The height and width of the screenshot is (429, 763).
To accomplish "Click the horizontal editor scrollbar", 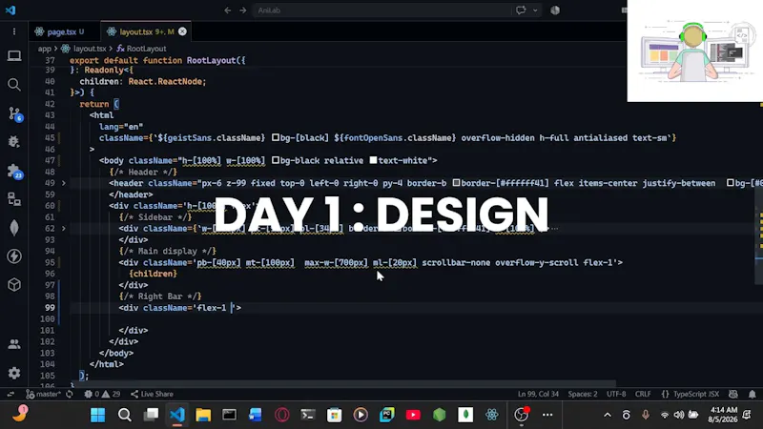I will [x=343, y=383].
